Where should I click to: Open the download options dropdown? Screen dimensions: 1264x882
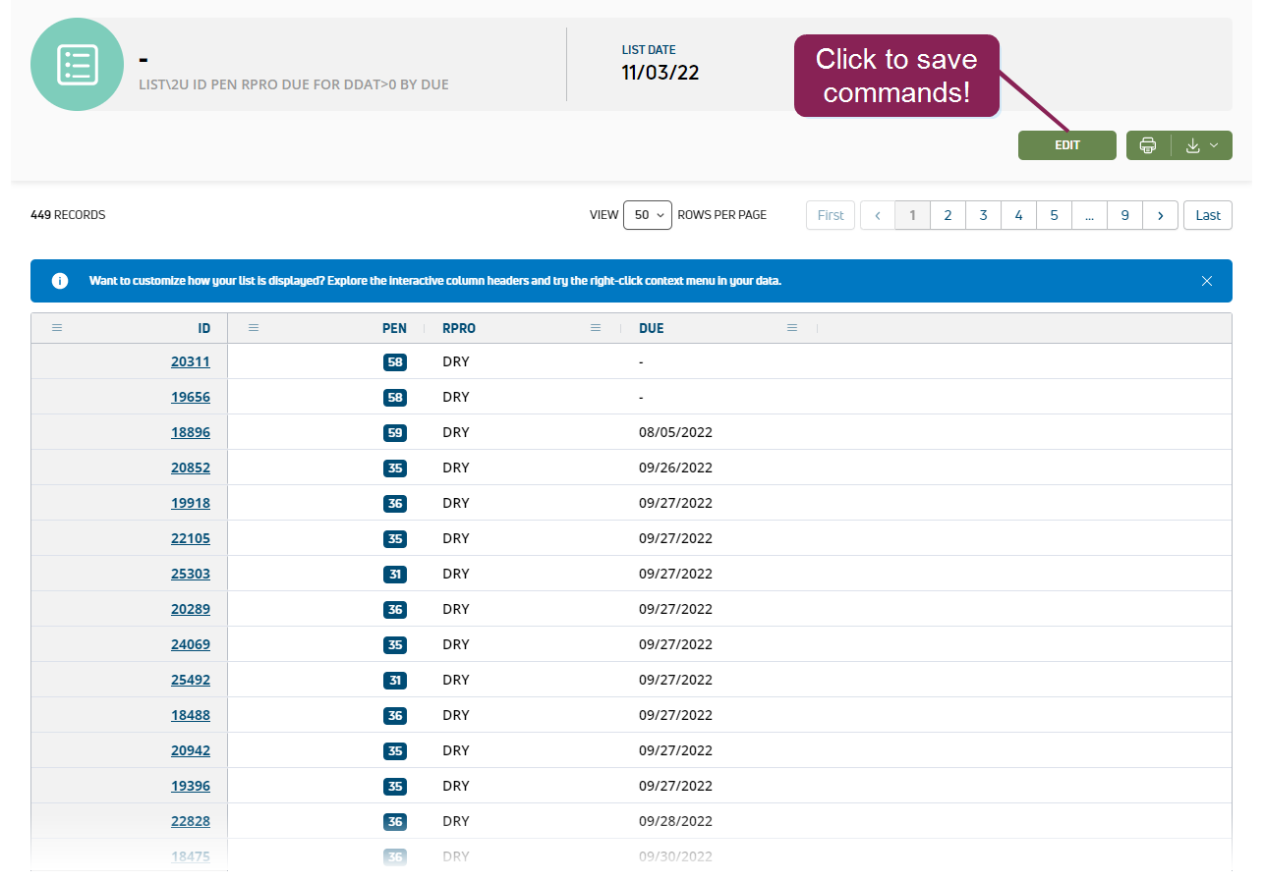(1201, 145)
